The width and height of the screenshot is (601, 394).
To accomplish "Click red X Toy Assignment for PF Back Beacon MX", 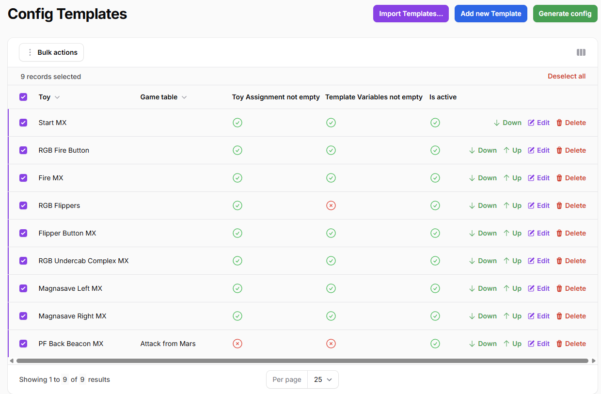I will [237, 344].
